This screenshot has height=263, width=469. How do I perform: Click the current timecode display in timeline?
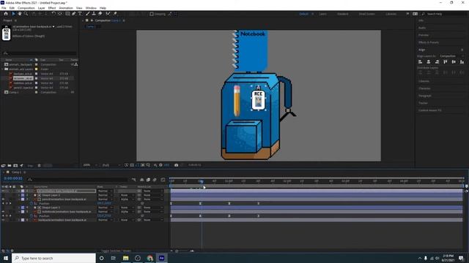(x=13, y=178)
